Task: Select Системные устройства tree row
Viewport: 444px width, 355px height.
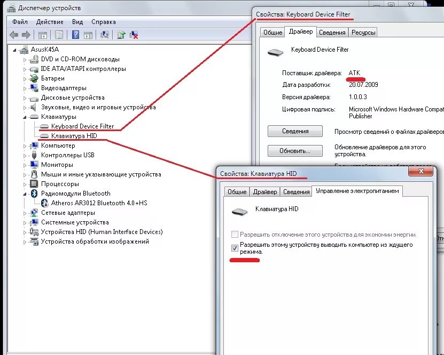Action: tap(75, 222)
